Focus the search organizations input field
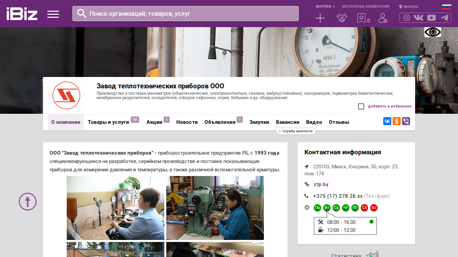This screenshot has width=458, height=257. 185,13
